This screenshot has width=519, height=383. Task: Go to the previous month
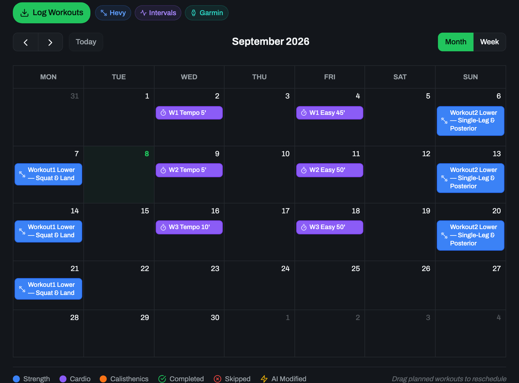click(x=26, y=42)
